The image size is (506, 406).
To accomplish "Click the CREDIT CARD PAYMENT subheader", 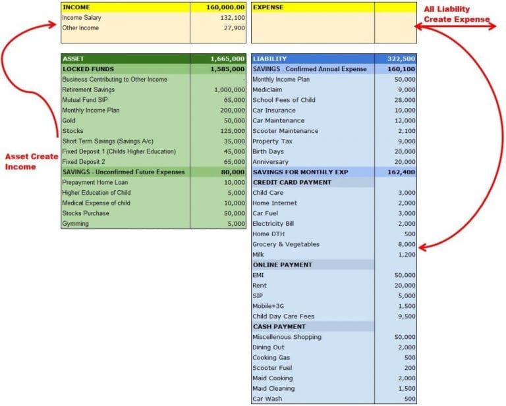I will [x=292, y=182].
